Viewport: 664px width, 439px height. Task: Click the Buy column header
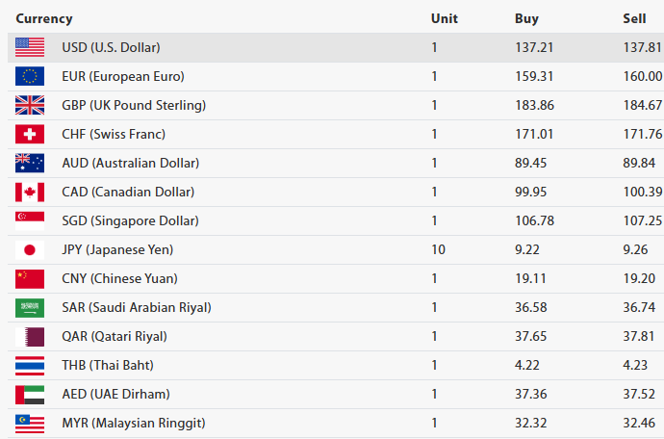[526, 18]
